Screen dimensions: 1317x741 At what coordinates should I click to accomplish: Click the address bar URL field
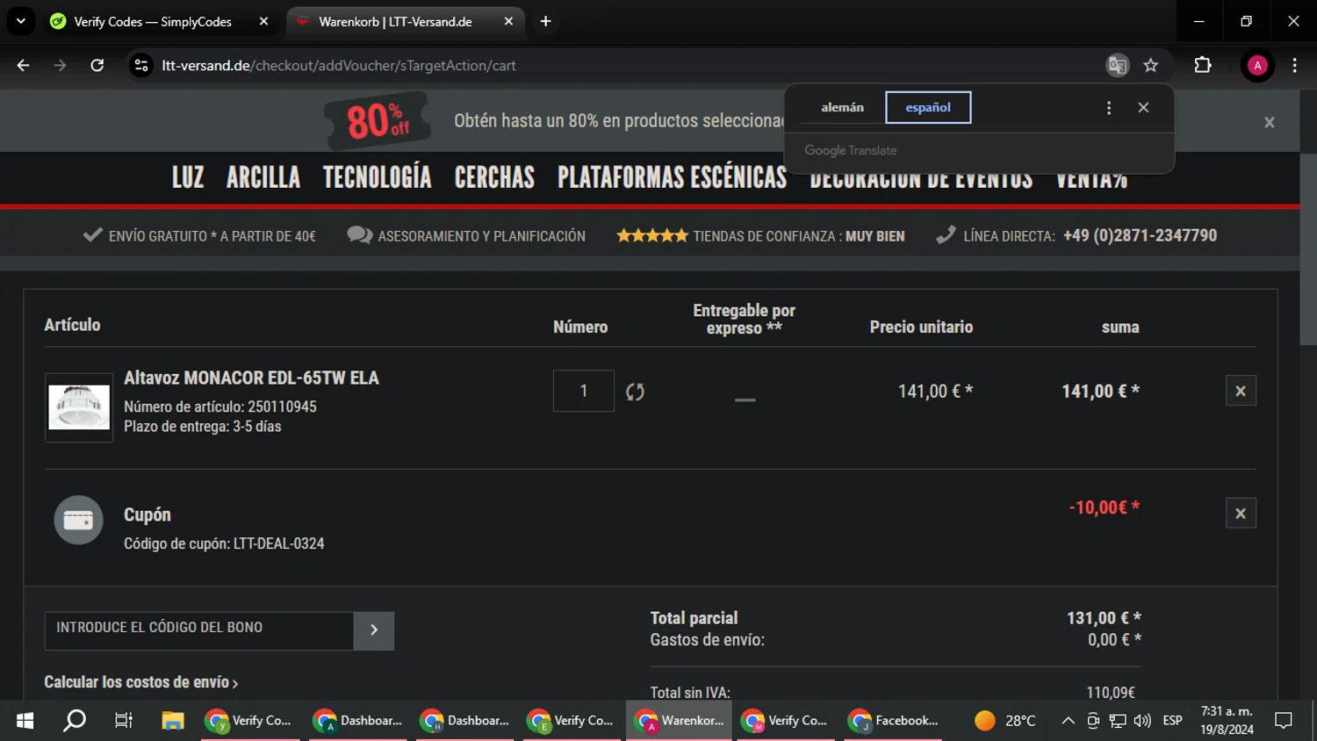(615, 65)
